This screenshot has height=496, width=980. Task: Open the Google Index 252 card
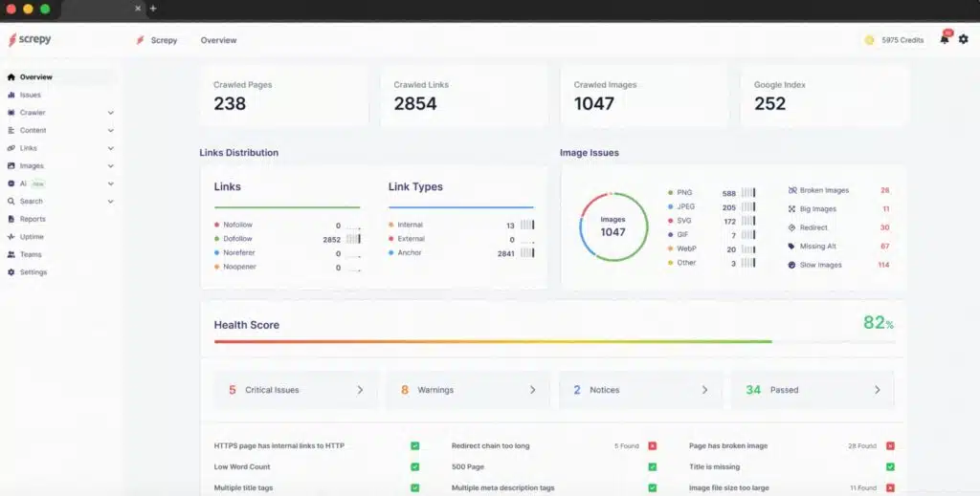824,97
